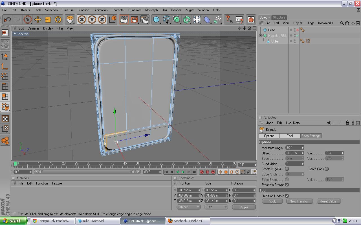Open Render Settings icon
361x225 pixels.
144,19
